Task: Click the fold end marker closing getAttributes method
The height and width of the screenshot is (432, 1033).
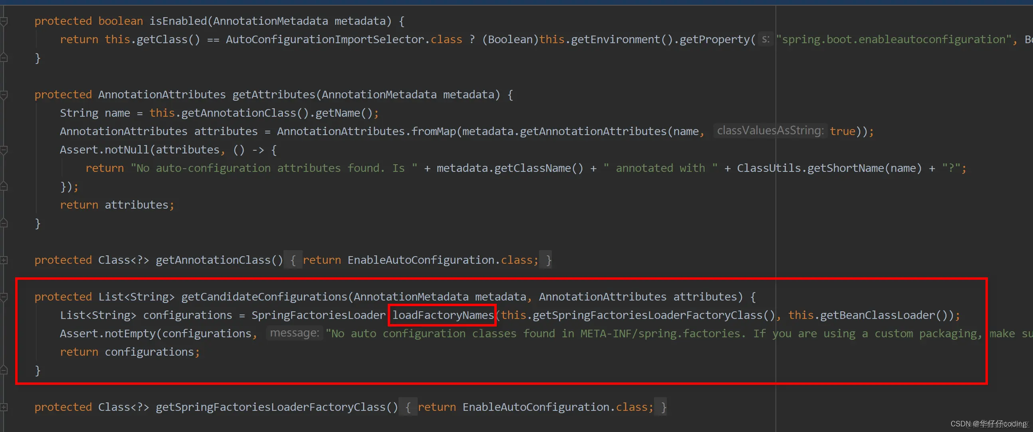Action: (4, 223)
